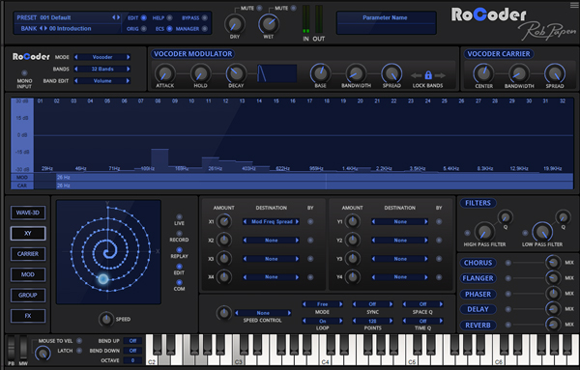The image size is (580, 370).
Task: Click the carrier Center knob
Action: pyautogui.click(x=483, y=73)
